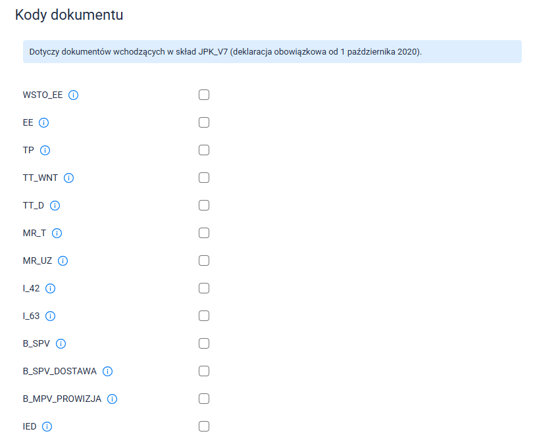The image size is (535, 446).
Task: Show info for the TT_D code
Action: pyautogui.click(x=55, y=205)
